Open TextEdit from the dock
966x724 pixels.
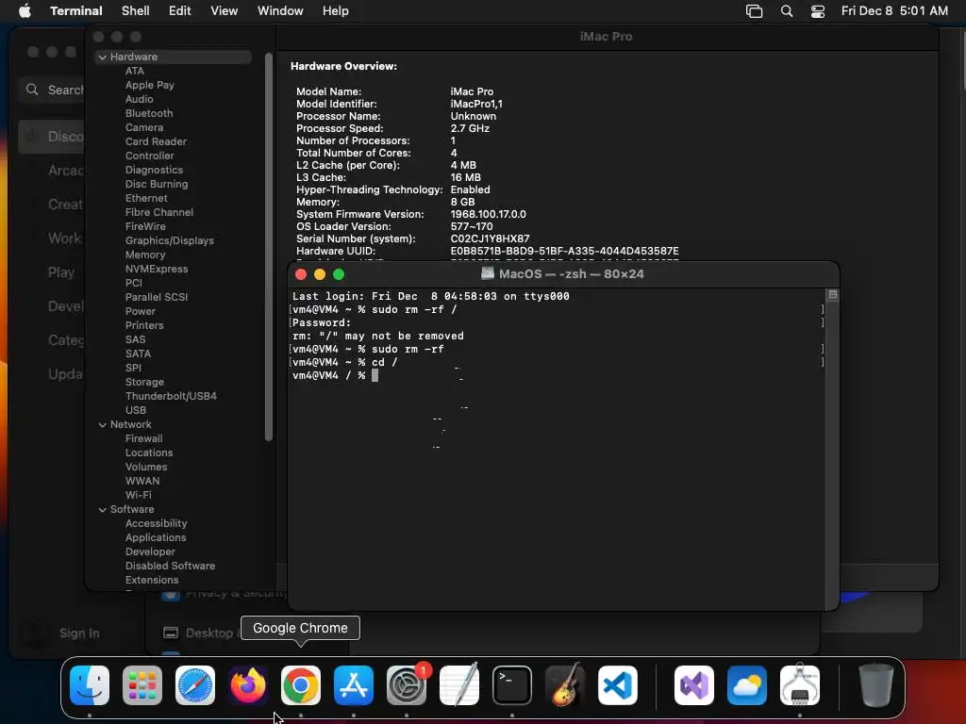click(459, 685)
